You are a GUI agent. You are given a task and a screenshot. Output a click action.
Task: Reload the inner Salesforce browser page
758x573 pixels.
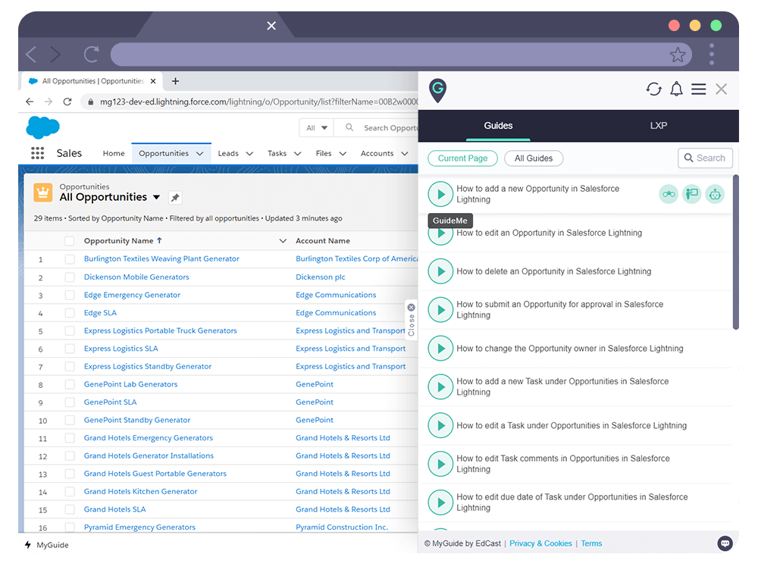[67, 102]
